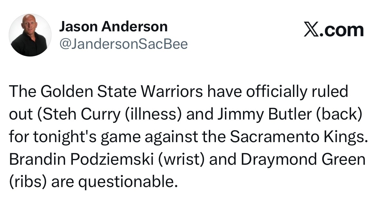This screenshot has width=380, height=209.
Task: Click Jason Anderson's profile photo
Action: (x=30, y=35)
